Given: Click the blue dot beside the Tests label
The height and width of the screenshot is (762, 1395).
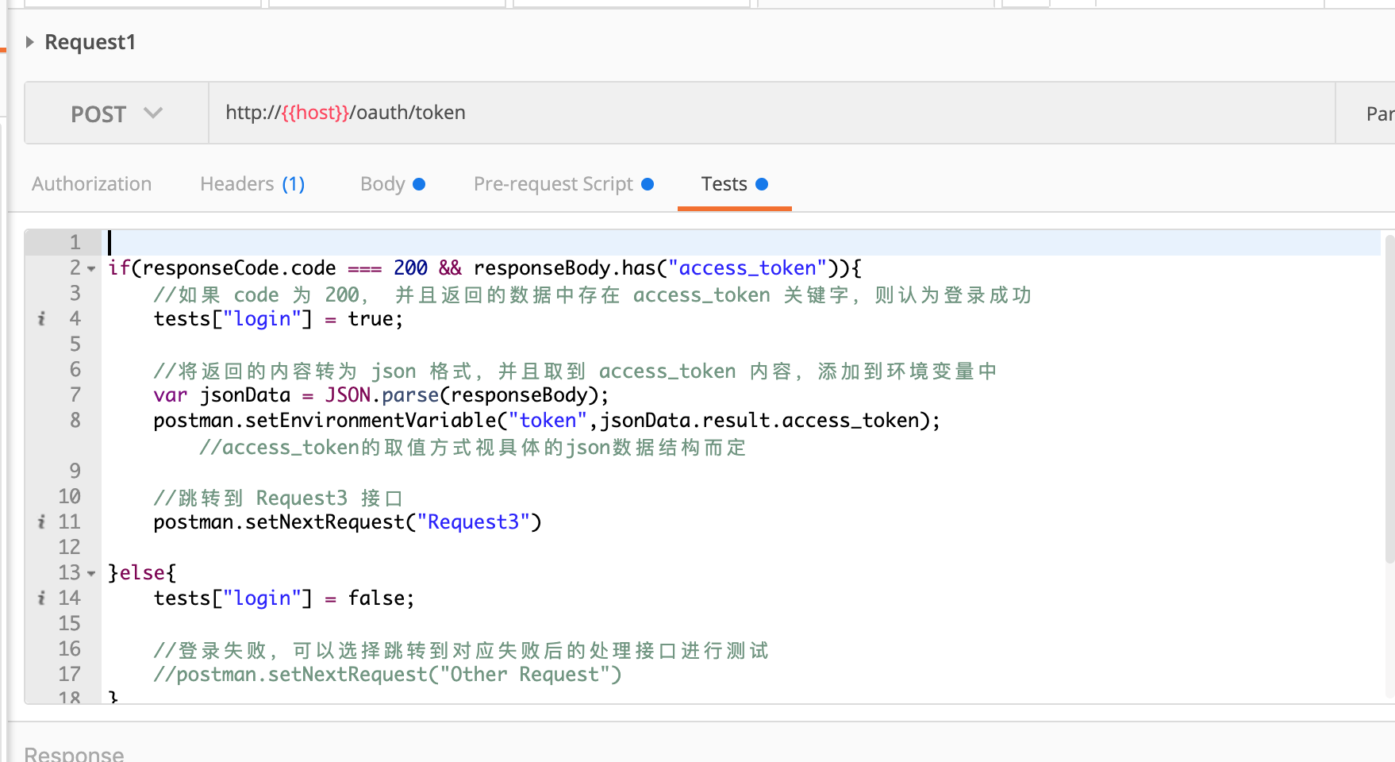Looking at the screenshot, I should (762, 183).
